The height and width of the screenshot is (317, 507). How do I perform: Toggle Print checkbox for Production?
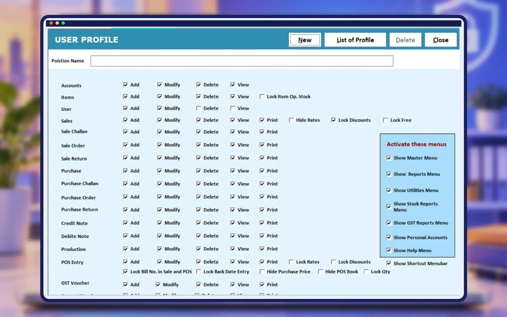[x=262, y=249]
